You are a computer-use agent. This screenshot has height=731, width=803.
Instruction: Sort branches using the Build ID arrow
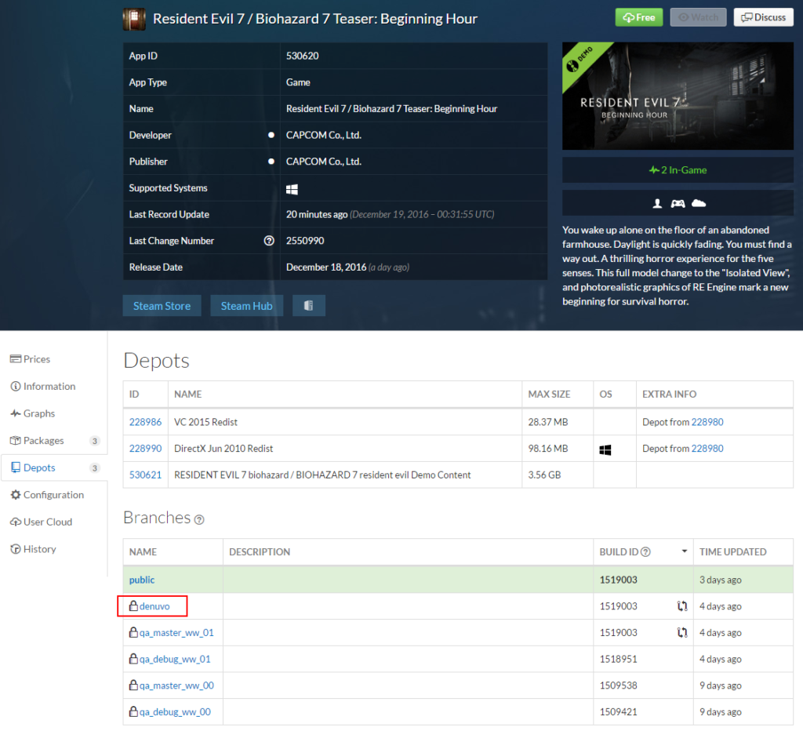coord(684,552)
